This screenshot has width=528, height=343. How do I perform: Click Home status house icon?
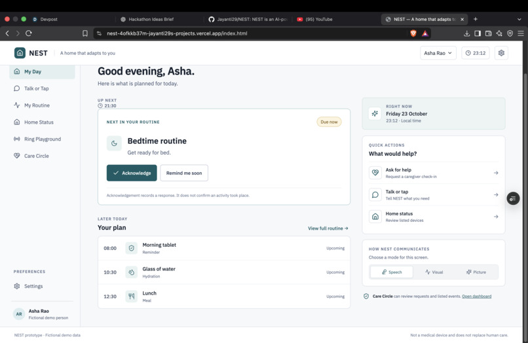pos(375,217)
